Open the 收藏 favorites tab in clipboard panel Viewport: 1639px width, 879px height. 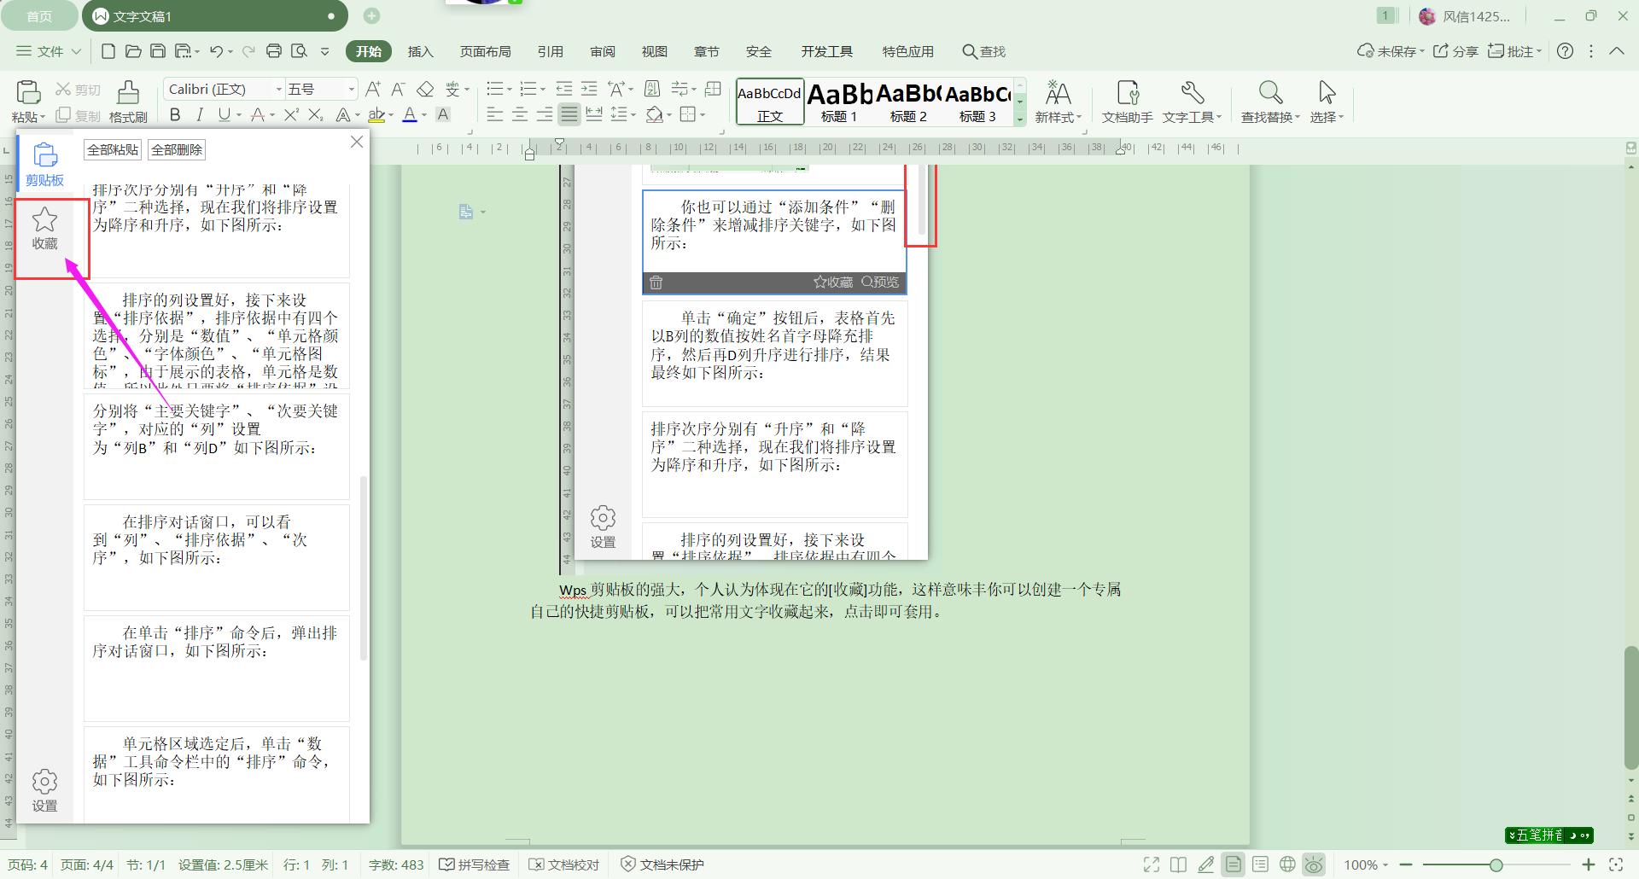tap(44, 230)
